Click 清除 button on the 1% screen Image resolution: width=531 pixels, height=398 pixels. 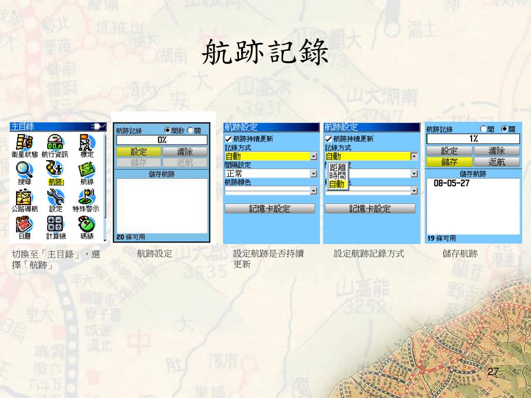click(x=497, y=151)
